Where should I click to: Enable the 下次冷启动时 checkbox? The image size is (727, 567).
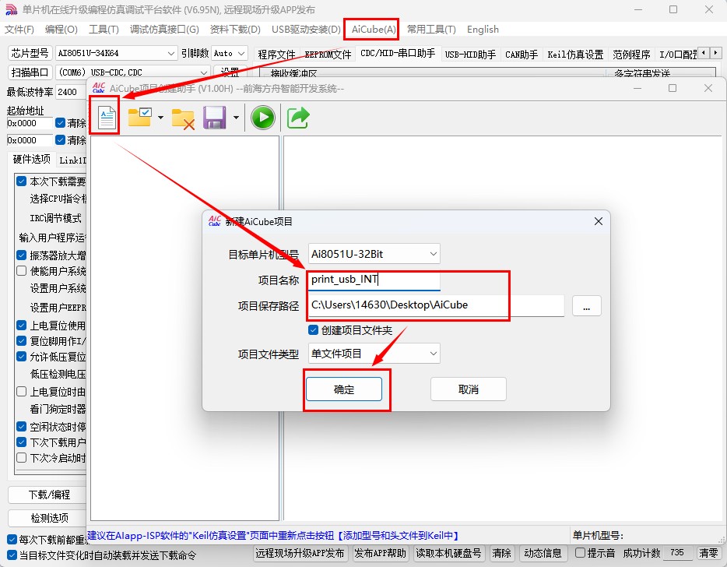tap(21, 458)
